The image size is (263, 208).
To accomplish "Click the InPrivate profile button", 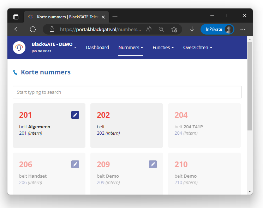I will pyautogui.click(x=217, y=29).
